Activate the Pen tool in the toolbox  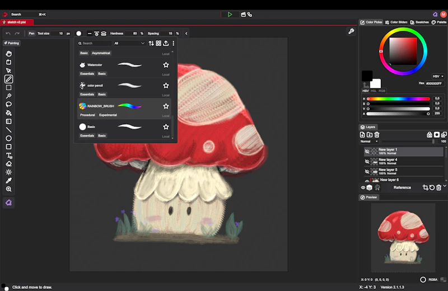pos(8,79)
